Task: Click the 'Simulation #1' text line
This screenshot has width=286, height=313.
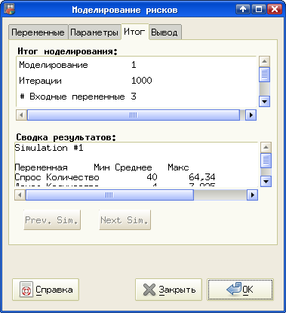Action: 49,148
